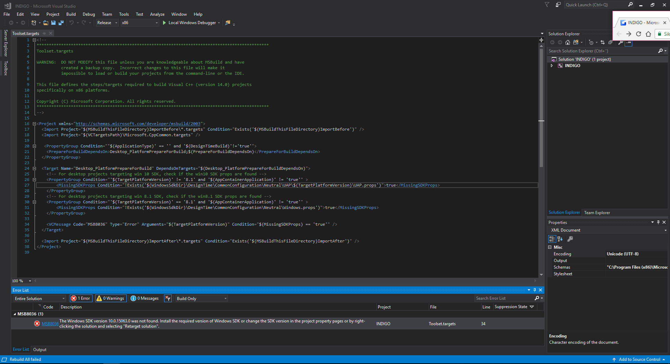The image size is (670, 364).
Task: Open the MSB8036 error code link
Action: 50,324
